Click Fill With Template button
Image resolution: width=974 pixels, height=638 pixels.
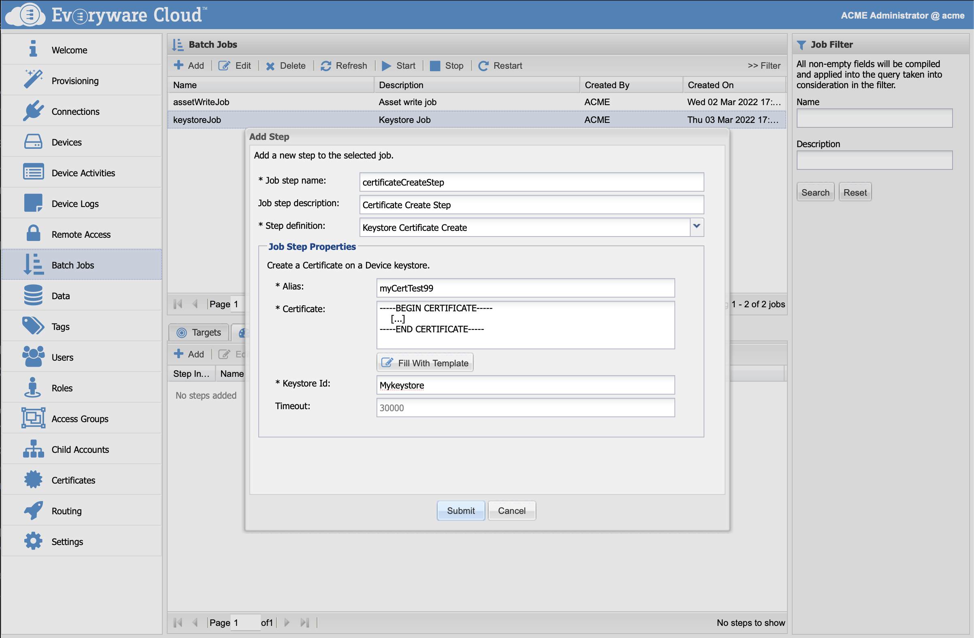(x=425, y=363)
